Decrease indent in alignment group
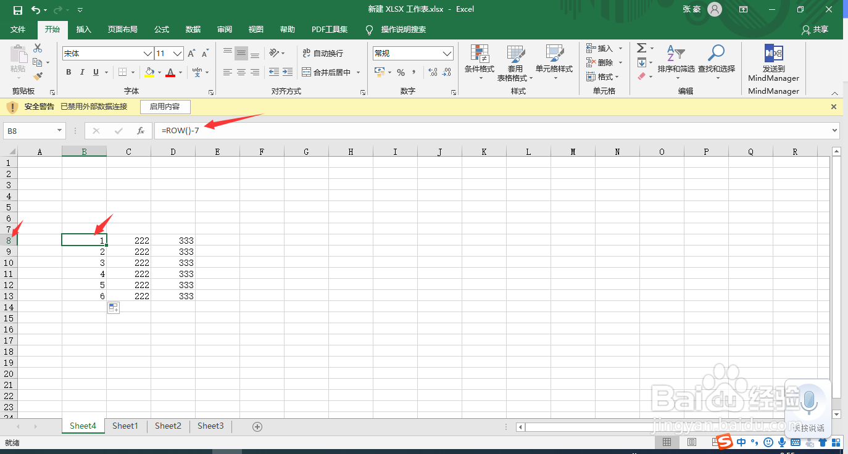 (274, 72)
